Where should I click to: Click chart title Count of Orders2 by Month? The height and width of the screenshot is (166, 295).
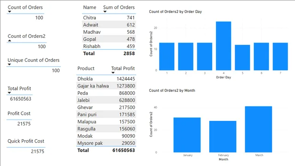172,90
